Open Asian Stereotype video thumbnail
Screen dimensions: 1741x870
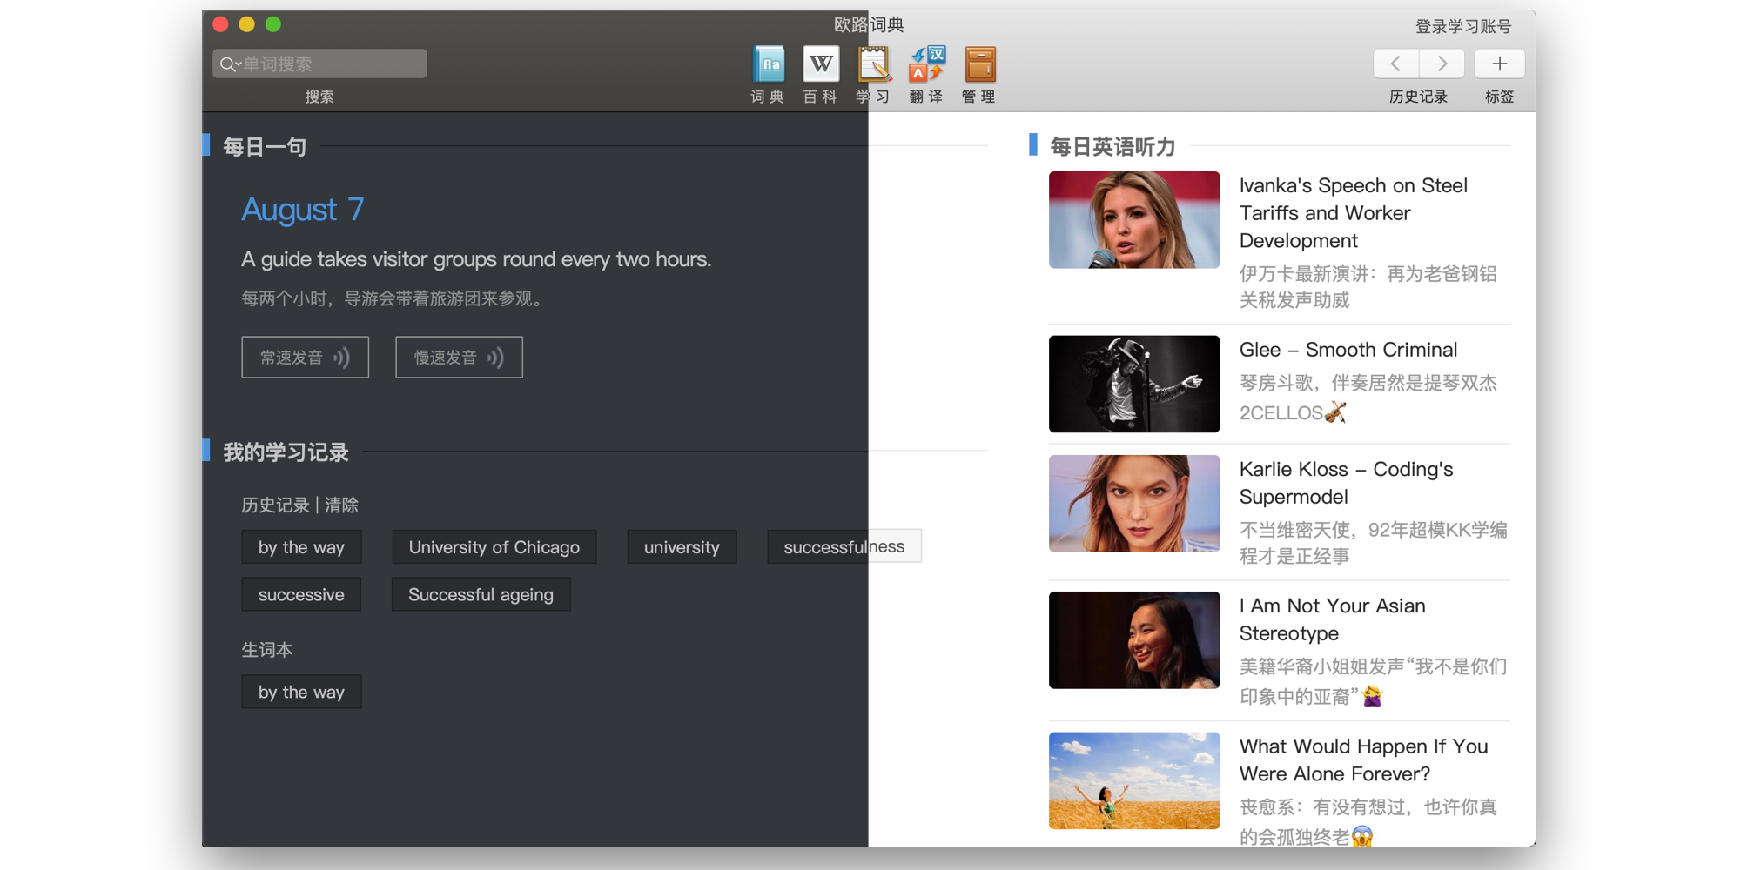tap(1134, 640)
